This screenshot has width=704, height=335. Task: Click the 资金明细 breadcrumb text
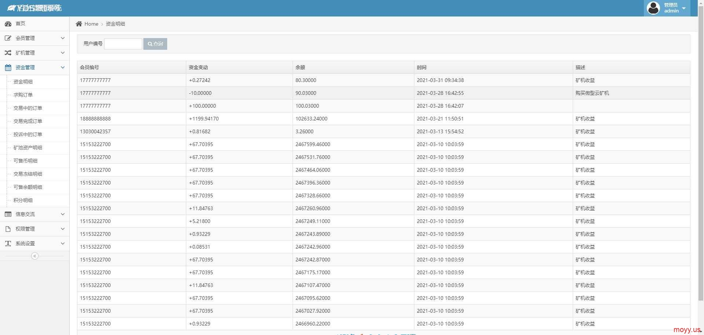[115, 24]
